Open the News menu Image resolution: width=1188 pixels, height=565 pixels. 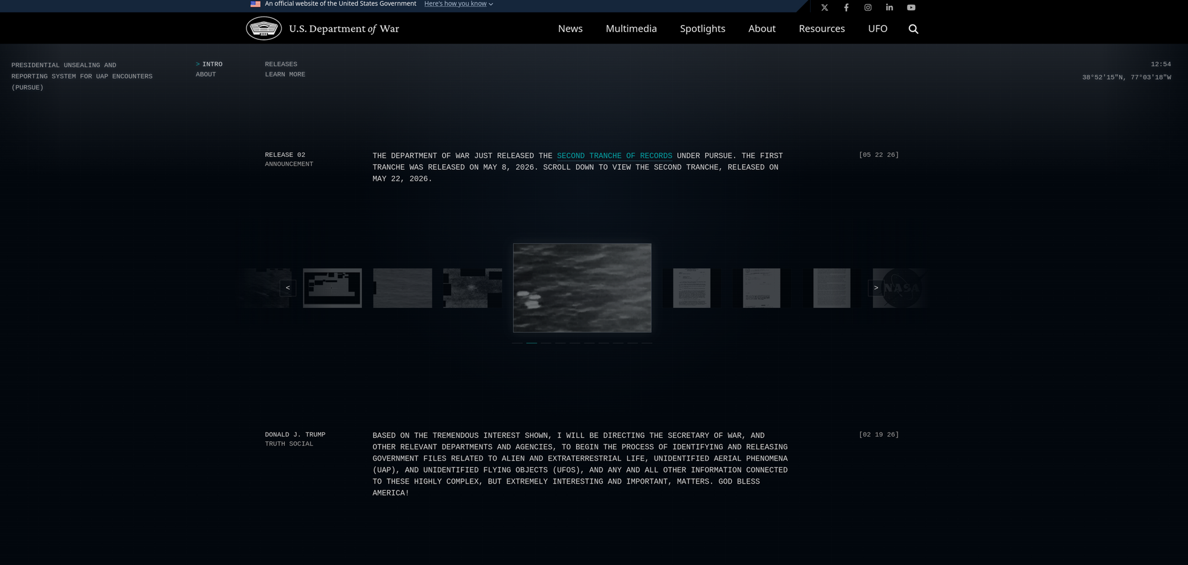coord(570,29)
